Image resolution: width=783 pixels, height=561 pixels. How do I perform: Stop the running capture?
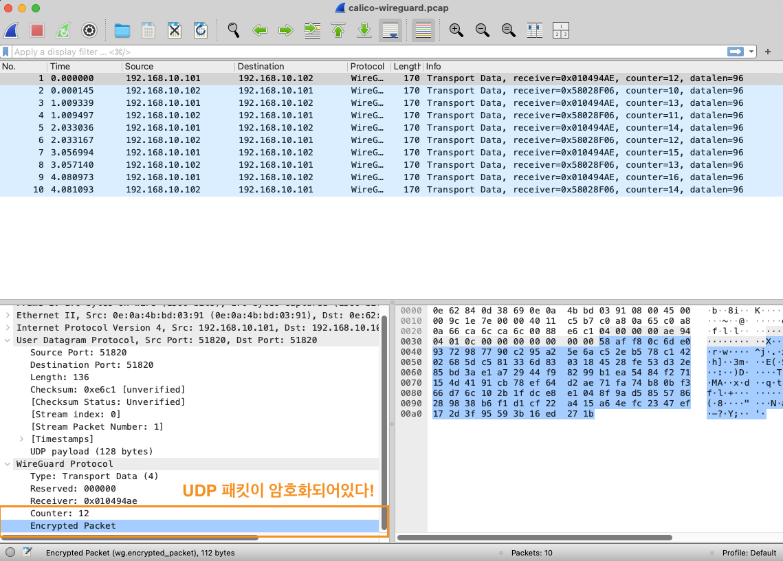tap(37, 30)
